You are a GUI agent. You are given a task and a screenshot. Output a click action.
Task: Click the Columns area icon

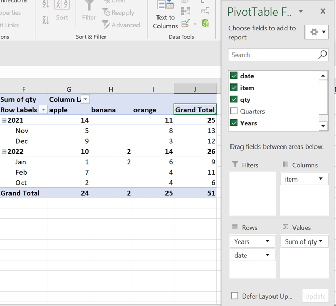(286, 164)
